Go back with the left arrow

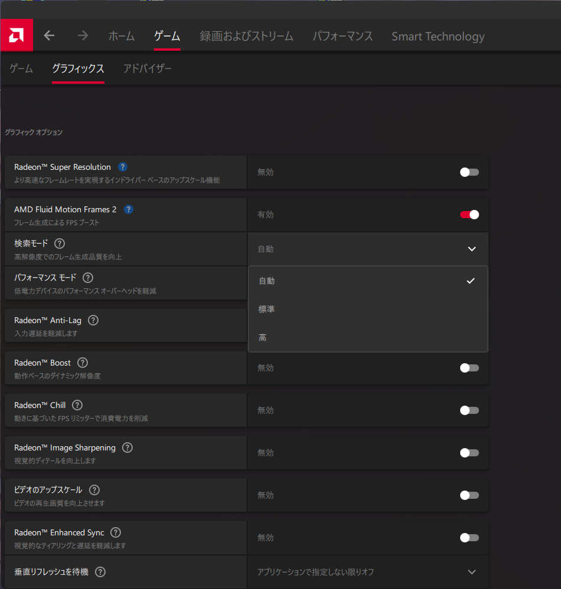pyautogui.click(x=49, y=36)
